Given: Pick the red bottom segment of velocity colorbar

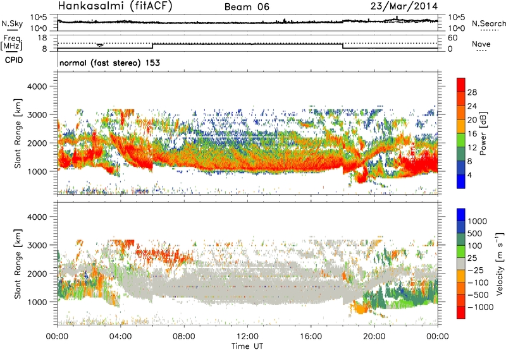Looking at the screenshot, I should point(461,313).
